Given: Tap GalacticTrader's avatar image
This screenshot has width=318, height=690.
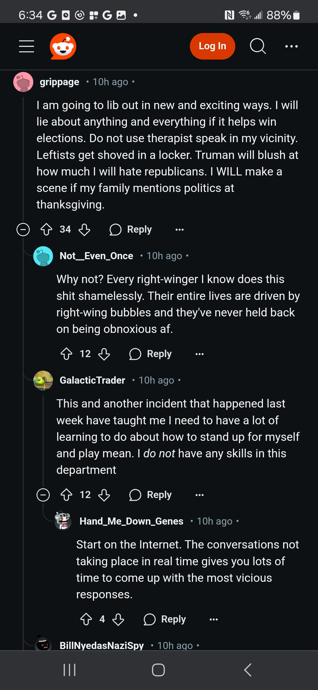Looking at the screenshot, I should pos(43,380).
